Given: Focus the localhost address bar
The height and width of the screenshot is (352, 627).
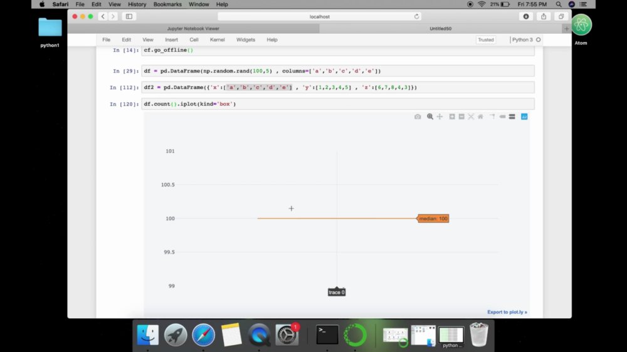Looking at the screenshot, I should 320,16.
